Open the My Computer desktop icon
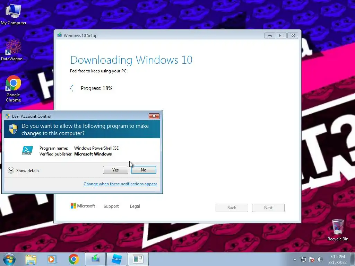The width and height of the screenshot is (355, 266). click(x=14, y=14)
